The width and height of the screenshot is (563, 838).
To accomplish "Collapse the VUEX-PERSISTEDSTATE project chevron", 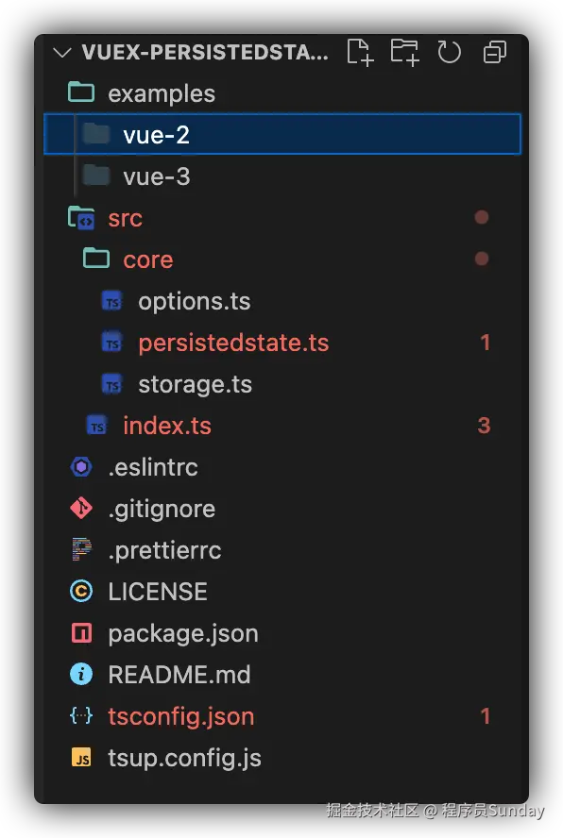I will pyautogui.click(x=62, y=53).
